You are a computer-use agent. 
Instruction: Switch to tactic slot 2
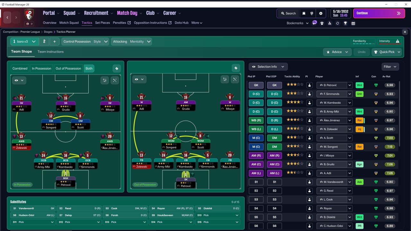point(44,41)
